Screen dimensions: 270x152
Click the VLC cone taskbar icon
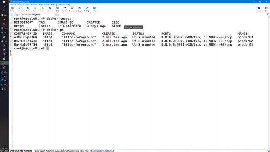point(3,89)
